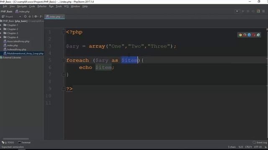The width and height of the screenshot is (268, 150).
Task: Open the Event Log
Action: click(x=260, y=142)
